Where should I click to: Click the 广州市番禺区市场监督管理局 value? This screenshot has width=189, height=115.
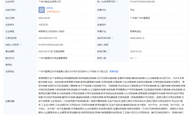click(53, 58)
